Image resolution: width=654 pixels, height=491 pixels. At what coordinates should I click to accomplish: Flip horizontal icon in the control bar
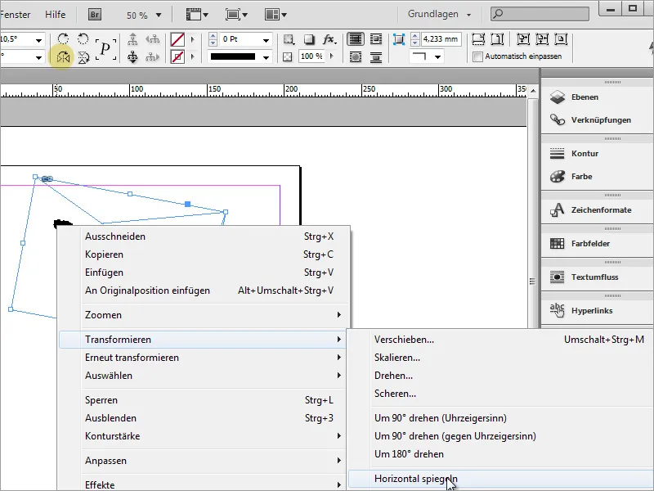[x=63, y=57]
